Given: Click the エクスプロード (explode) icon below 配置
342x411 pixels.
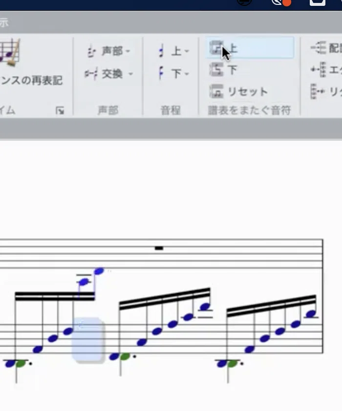Looking at the screenshot, I should point(318,69).
